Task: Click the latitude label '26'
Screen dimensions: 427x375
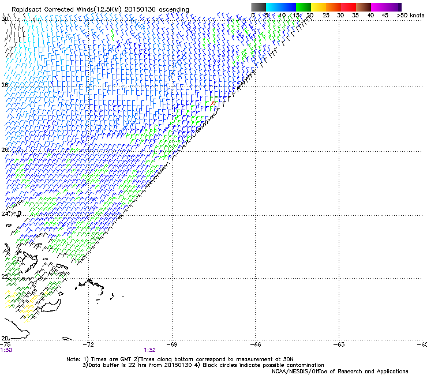Action: (5, 150)
